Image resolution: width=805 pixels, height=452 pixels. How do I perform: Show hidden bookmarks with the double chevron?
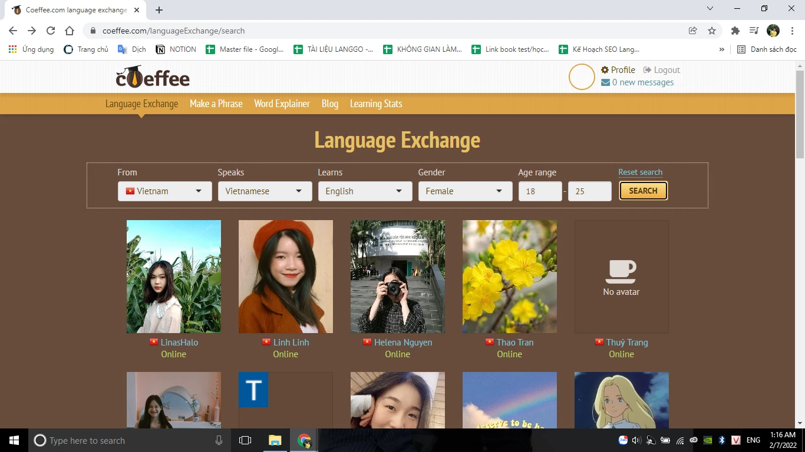click(722, 49)
